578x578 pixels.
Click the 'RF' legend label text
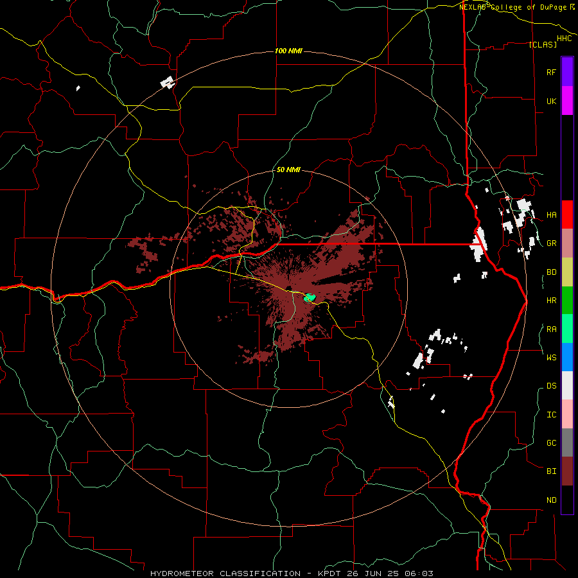coord(551,72)
